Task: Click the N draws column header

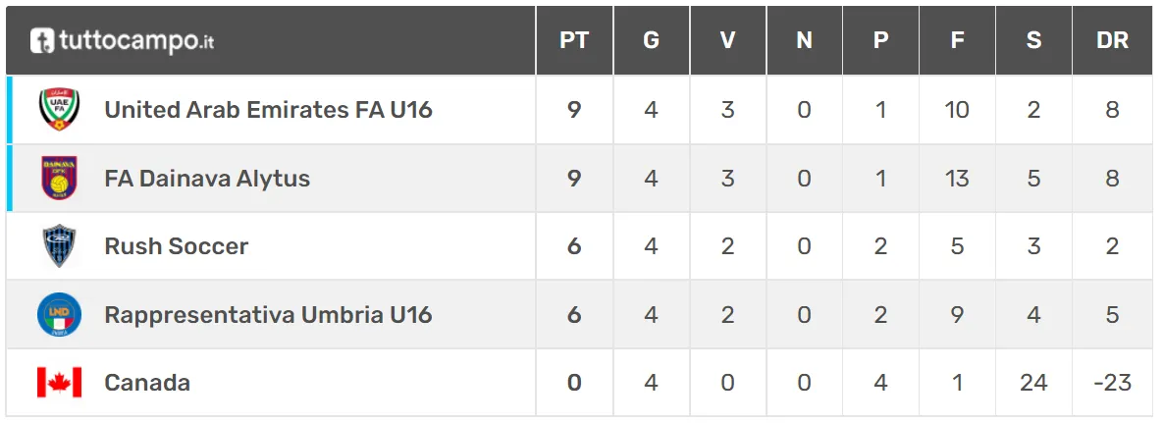Action: [804, 41]
